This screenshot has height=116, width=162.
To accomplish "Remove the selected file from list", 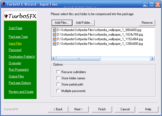I will click(147, 23).
